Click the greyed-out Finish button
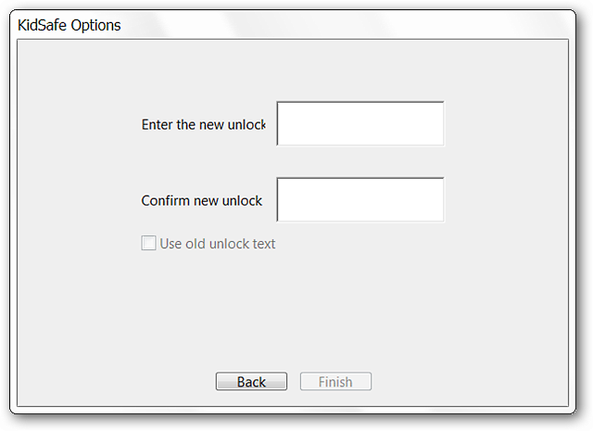This screenshot has height=431, width=593. pyautogui.click(x=335, y=382)
